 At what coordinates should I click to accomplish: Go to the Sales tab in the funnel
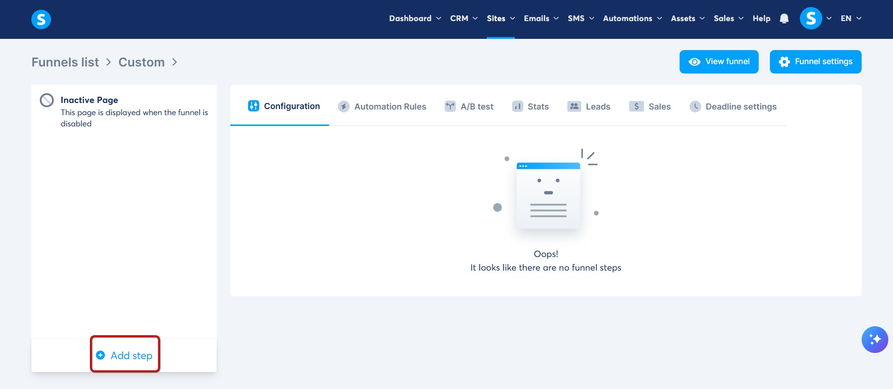click(650, 107)
